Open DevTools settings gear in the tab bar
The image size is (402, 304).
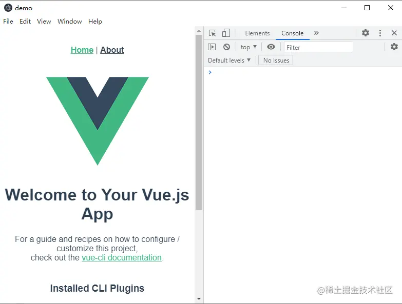click(x=366, y=33)
